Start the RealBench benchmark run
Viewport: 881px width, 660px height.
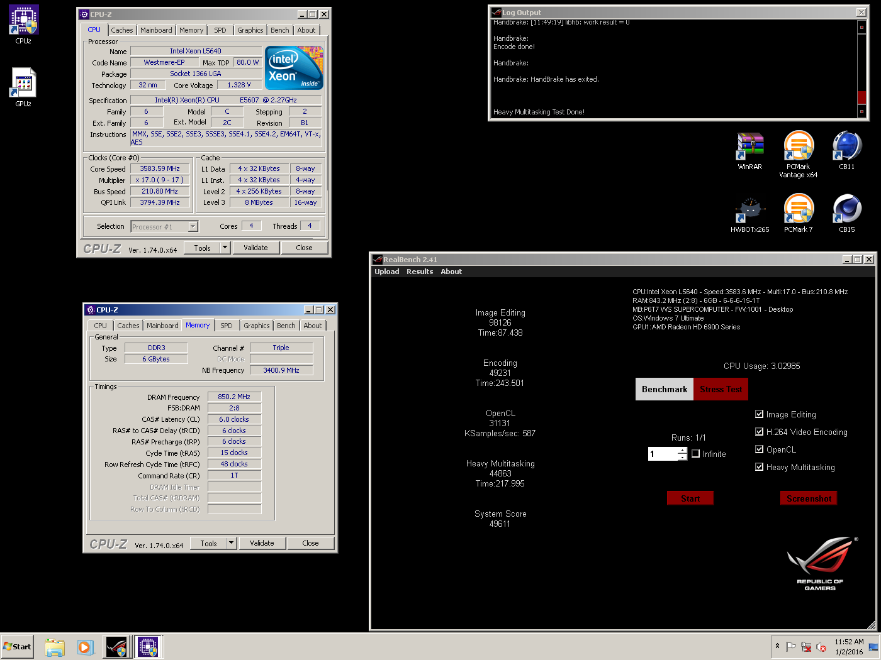pos(690,498)
